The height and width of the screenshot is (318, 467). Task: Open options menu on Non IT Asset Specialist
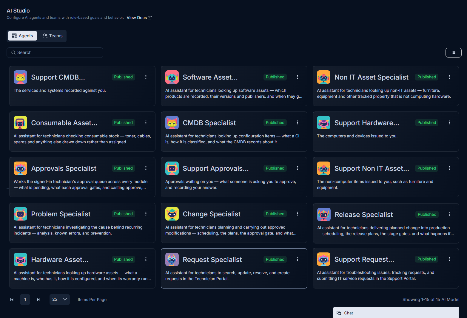pyautogui.click(x=449, y=77)
